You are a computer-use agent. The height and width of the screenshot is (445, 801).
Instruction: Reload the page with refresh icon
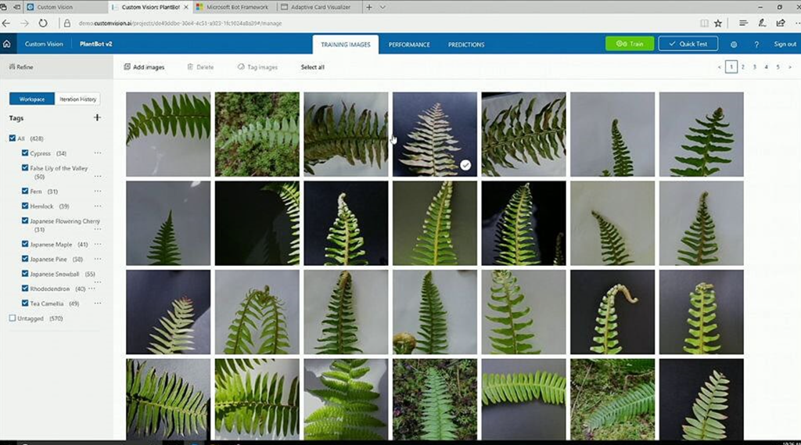[43, 23]
